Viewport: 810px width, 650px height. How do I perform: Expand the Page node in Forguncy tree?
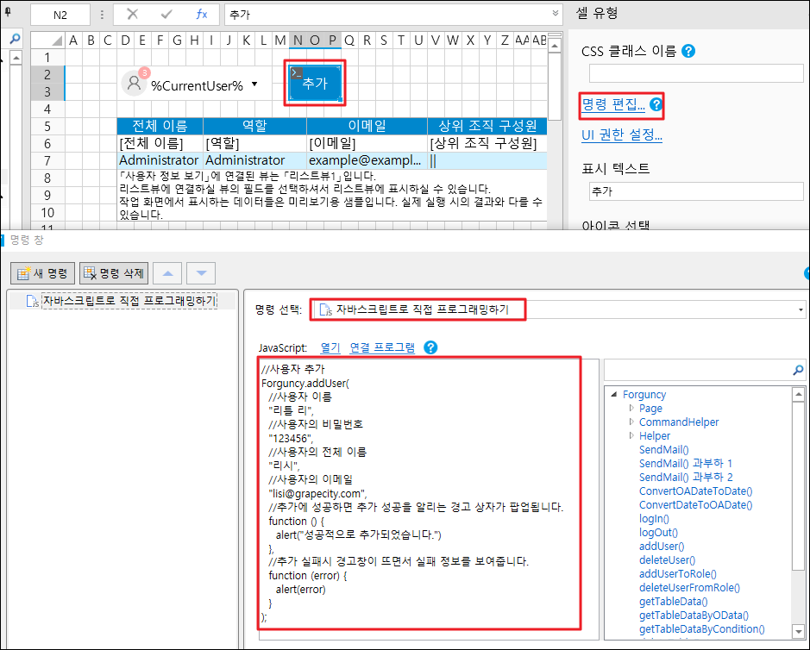[x=631, y=409]
